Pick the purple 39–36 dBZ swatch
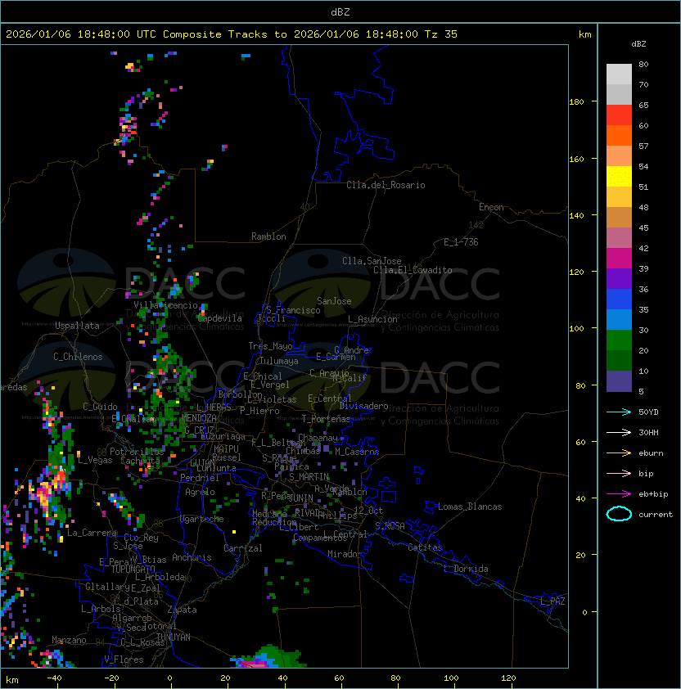 [619, 278]
